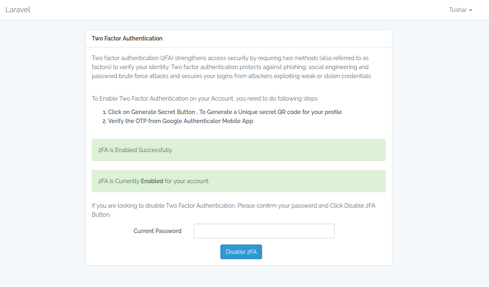Click the Enable Two Factor Authentication steps intro line
This screenshot has height=287, width=489.
(204, 98)
